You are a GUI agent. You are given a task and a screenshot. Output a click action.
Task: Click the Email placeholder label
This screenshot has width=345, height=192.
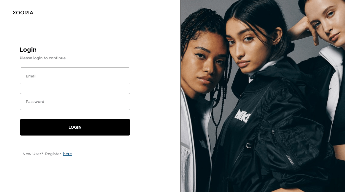(x=31, y=76)
